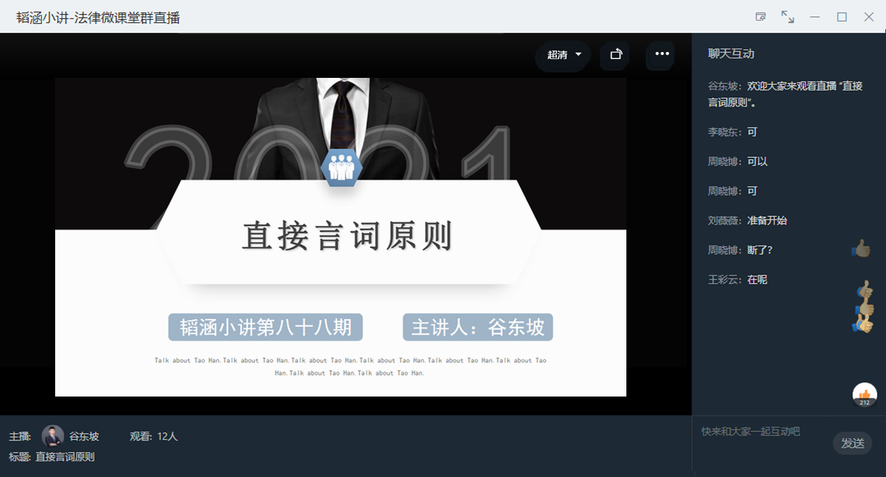Click 刘薇薇's message 准备开始
This screenshot has width=886, height=477.
(x=747, y=221)
